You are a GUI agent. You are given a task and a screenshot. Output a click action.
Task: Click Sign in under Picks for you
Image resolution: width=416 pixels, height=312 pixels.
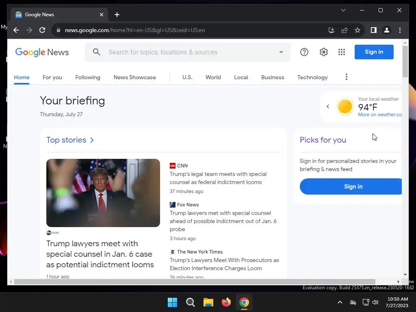click(x=351, y=186)
